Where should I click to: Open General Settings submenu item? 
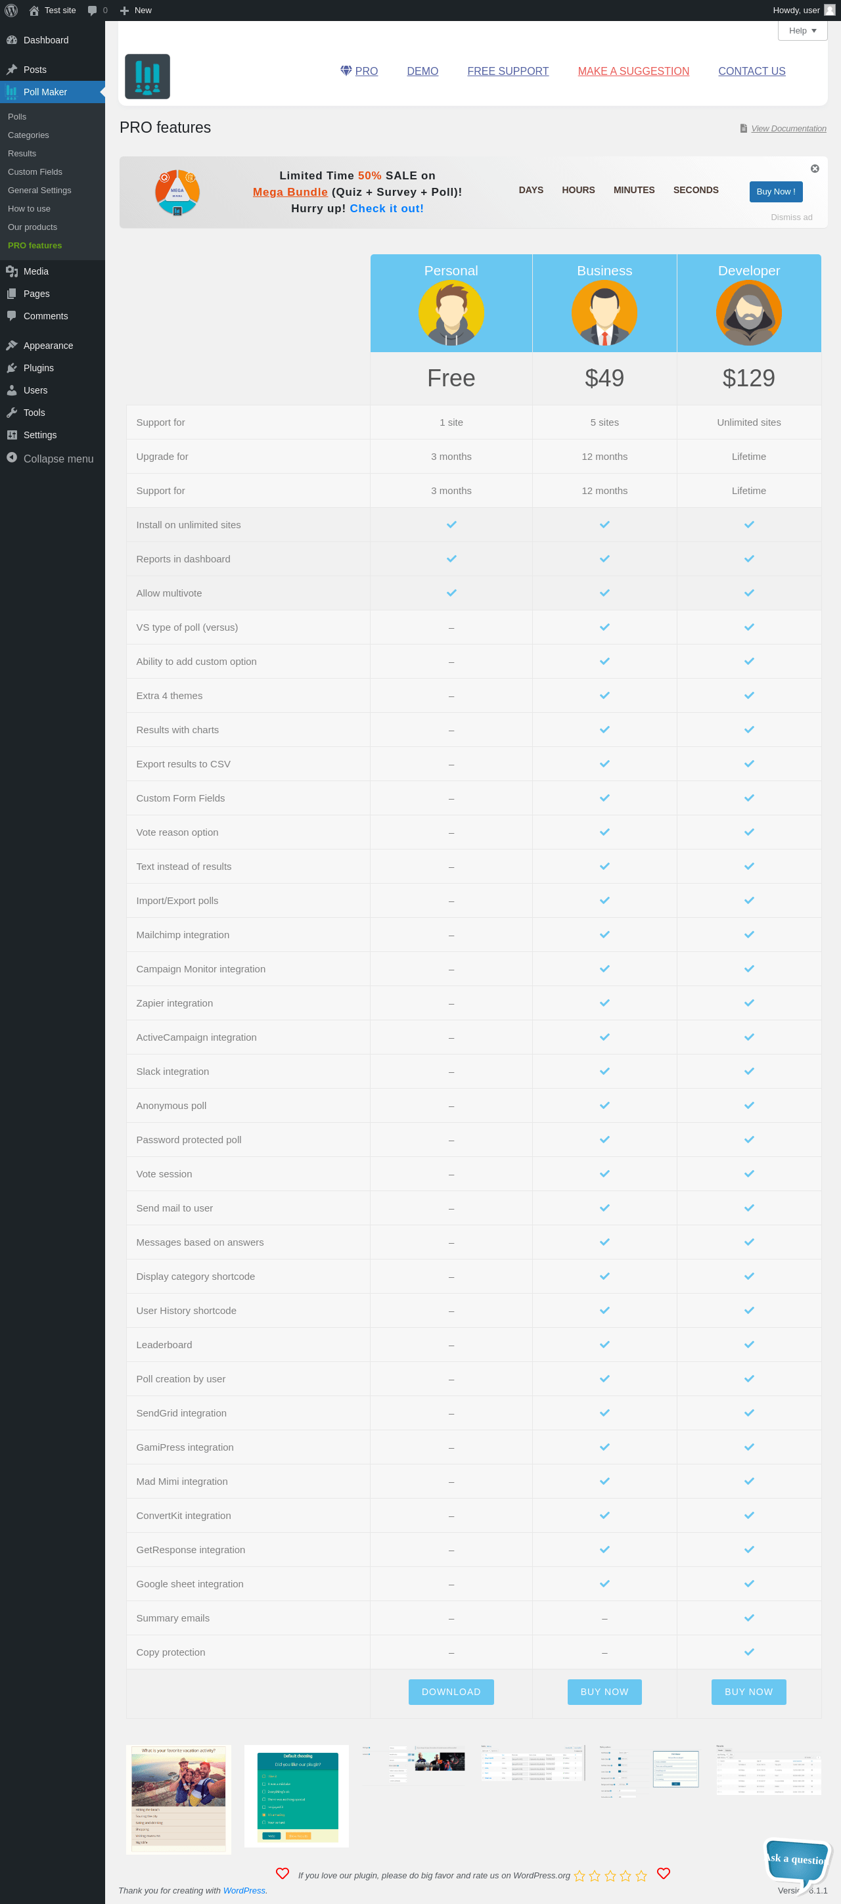click(x=40, y=191)
